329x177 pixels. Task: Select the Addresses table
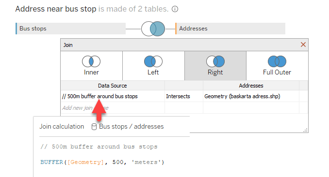click(230, 29)
